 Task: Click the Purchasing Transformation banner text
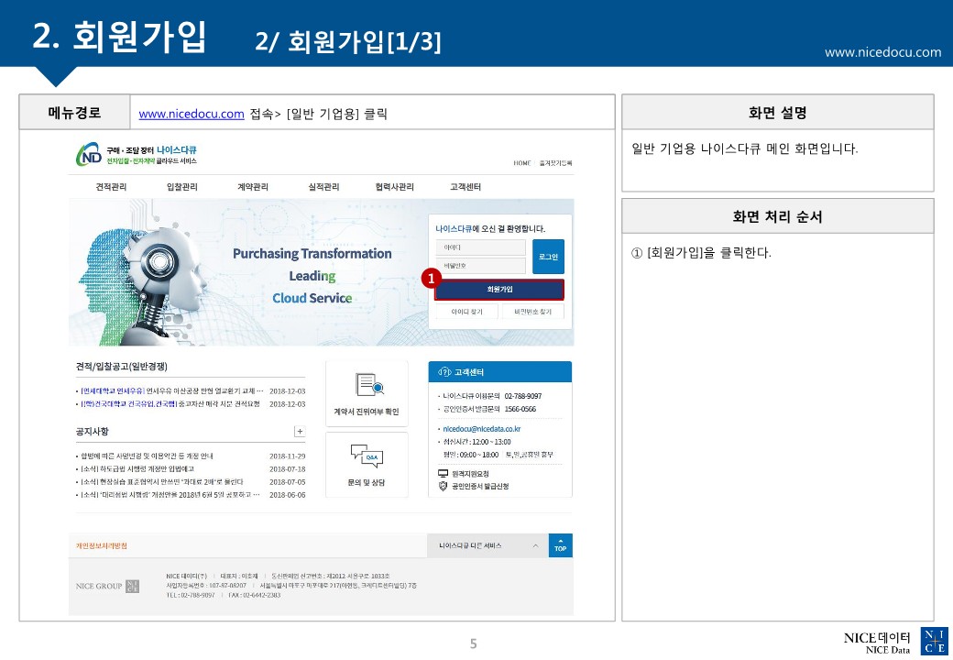(312, 253)
